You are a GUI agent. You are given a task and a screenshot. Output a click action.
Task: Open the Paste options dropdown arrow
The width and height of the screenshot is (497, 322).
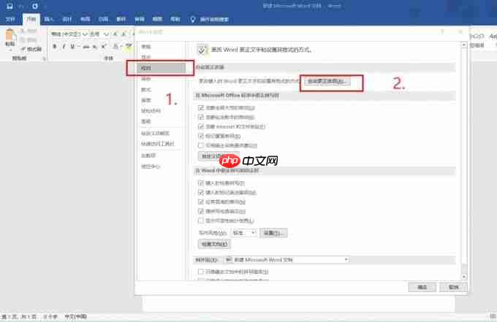(10, 50)
